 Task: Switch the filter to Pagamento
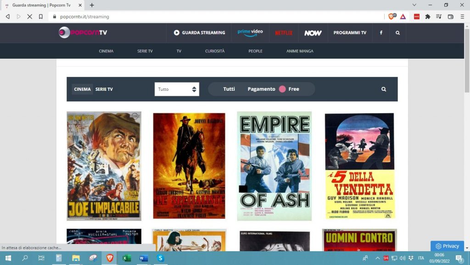click(261, 89)
